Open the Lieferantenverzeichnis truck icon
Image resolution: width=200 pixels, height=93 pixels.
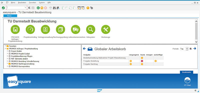point(75,29)
